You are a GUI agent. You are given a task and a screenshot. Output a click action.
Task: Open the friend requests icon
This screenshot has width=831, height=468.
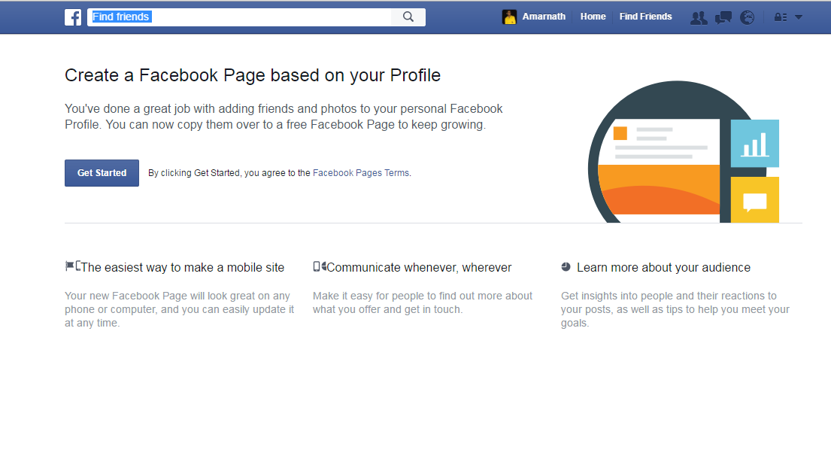point(699,17)
